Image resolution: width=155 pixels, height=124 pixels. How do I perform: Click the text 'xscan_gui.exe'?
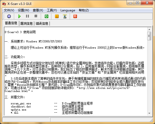21,104
